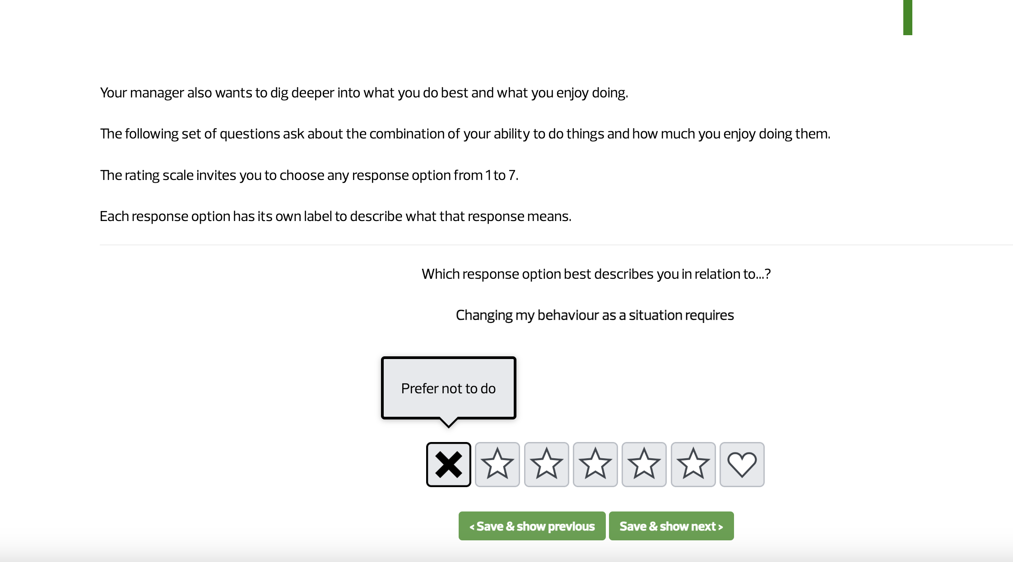Choose the second star rating option
The image size is (1013, 562).
(x=546, y=464)
